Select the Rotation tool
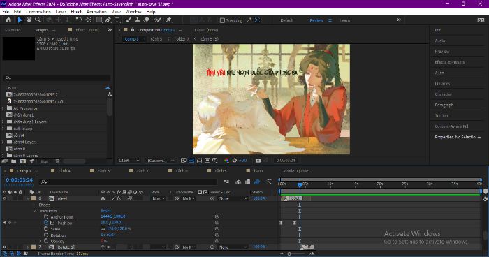489x257 pixels. click(x=78, y=20)
